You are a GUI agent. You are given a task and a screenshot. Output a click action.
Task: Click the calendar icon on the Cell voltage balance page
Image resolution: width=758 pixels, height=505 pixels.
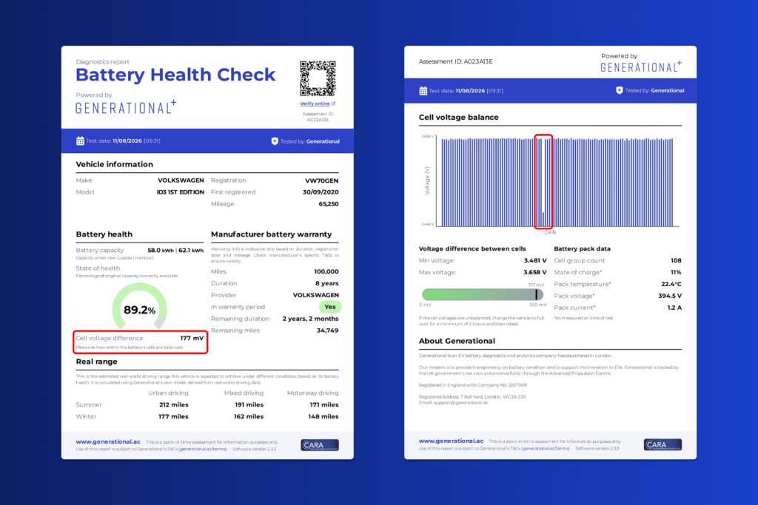[x=423, y=91]
